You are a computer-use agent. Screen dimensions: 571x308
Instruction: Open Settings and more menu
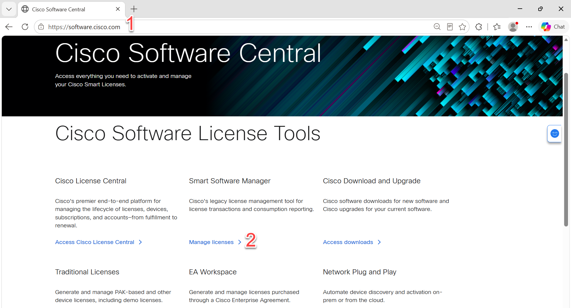tap(529, 27)
